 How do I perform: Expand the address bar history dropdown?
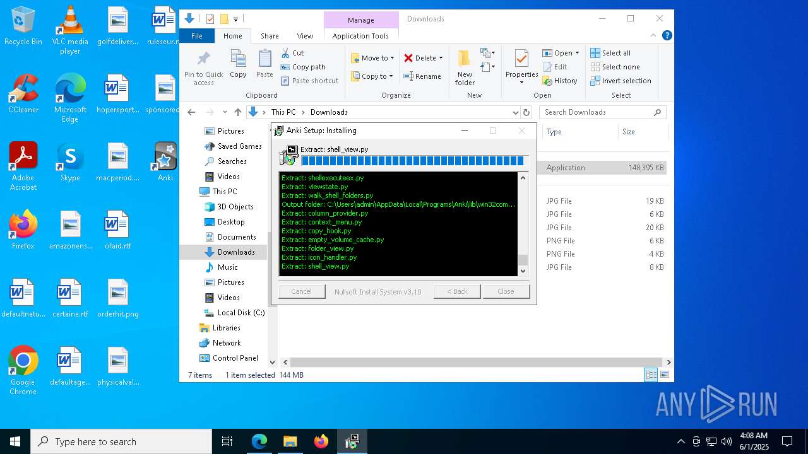[516, 112]
